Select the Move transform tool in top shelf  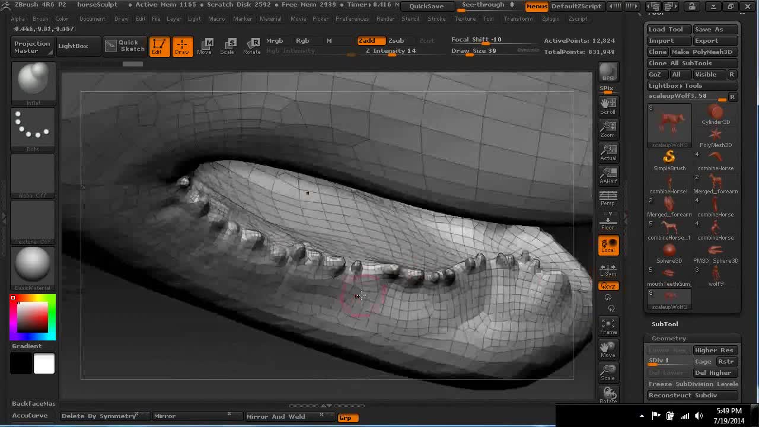(205, 46)
